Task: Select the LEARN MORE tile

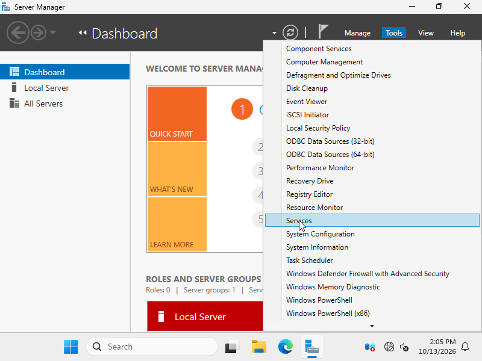Action: click(177, 224)
